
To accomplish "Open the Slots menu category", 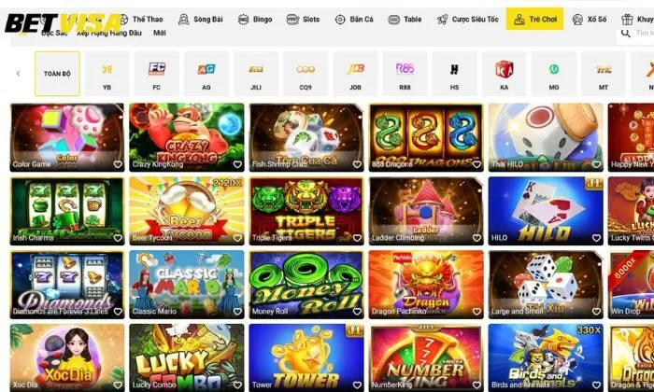I will click(304, 20).
